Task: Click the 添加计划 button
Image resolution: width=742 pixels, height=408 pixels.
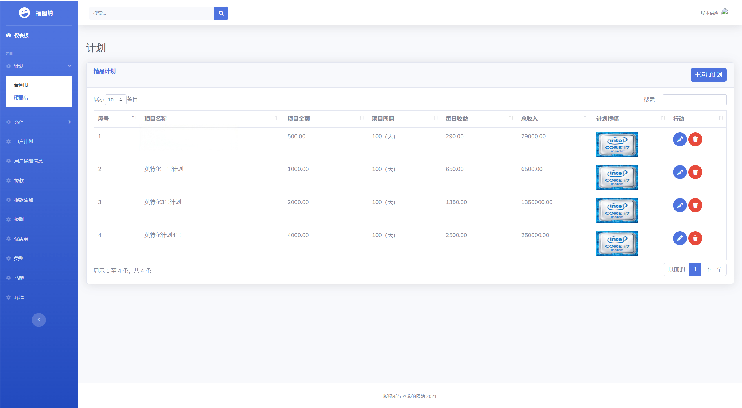Action: 708,75
